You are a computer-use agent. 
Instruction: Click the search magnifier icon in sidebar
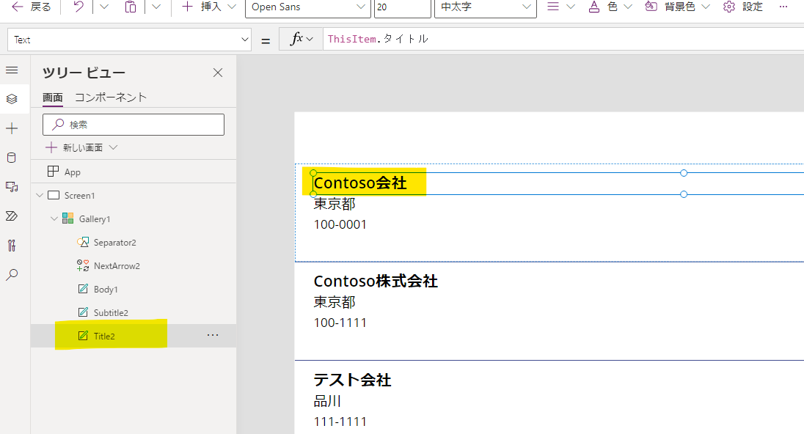point(12,275)
